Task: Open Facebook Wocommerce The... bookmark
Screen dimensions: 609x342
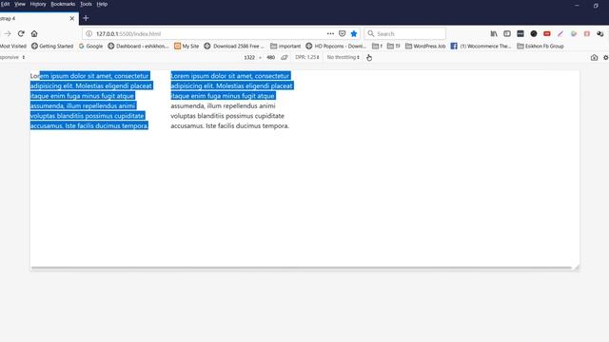Action: click(x=481, y=46)
